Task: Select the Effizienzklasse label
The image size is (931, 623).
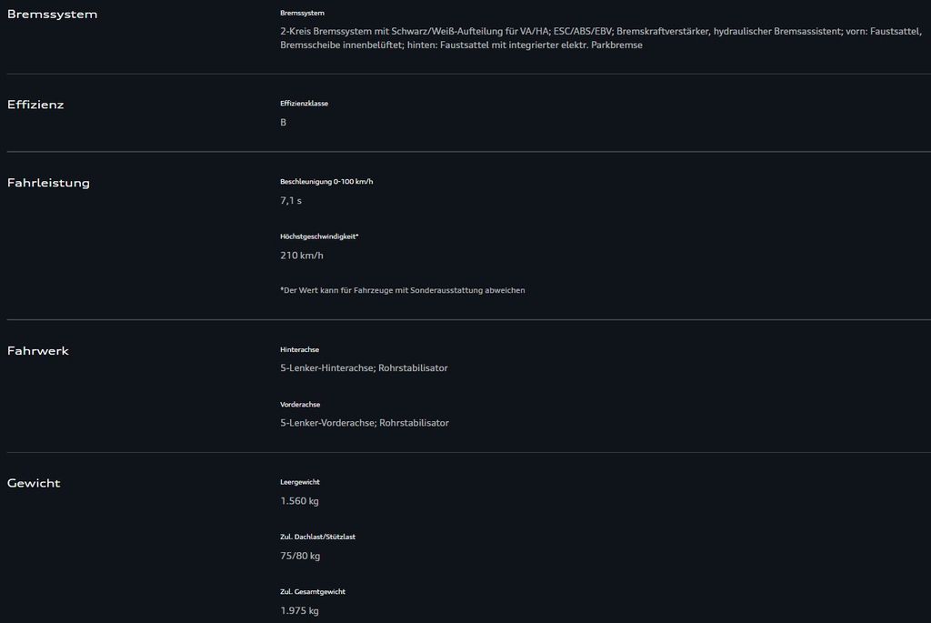Action: point(304,104)
